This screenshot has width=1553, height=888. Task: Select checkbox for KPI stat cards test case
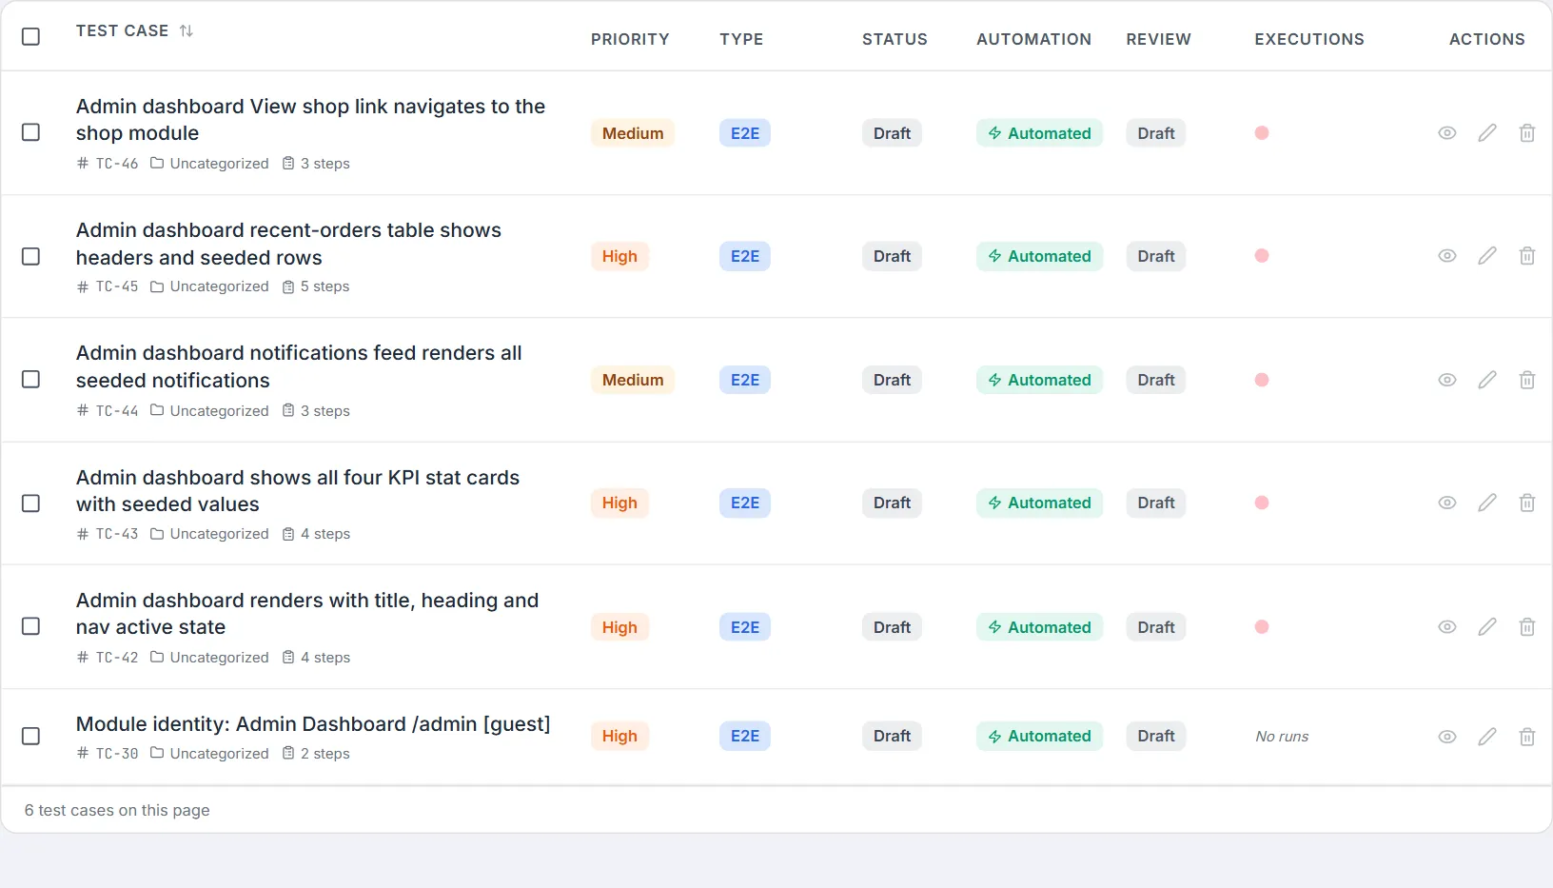[x=30, y=503]
